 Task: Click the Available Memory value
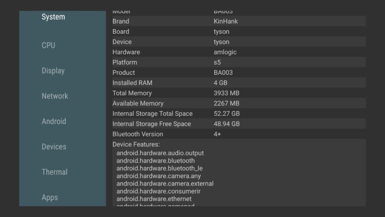click(x=226, y=103)
